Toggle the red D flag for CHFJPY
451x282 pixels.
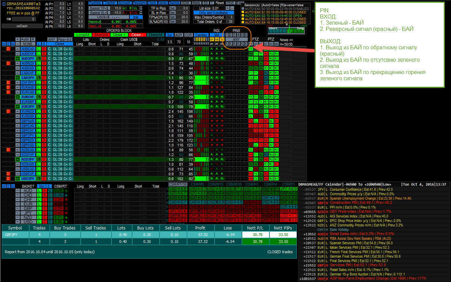point(8,83)
